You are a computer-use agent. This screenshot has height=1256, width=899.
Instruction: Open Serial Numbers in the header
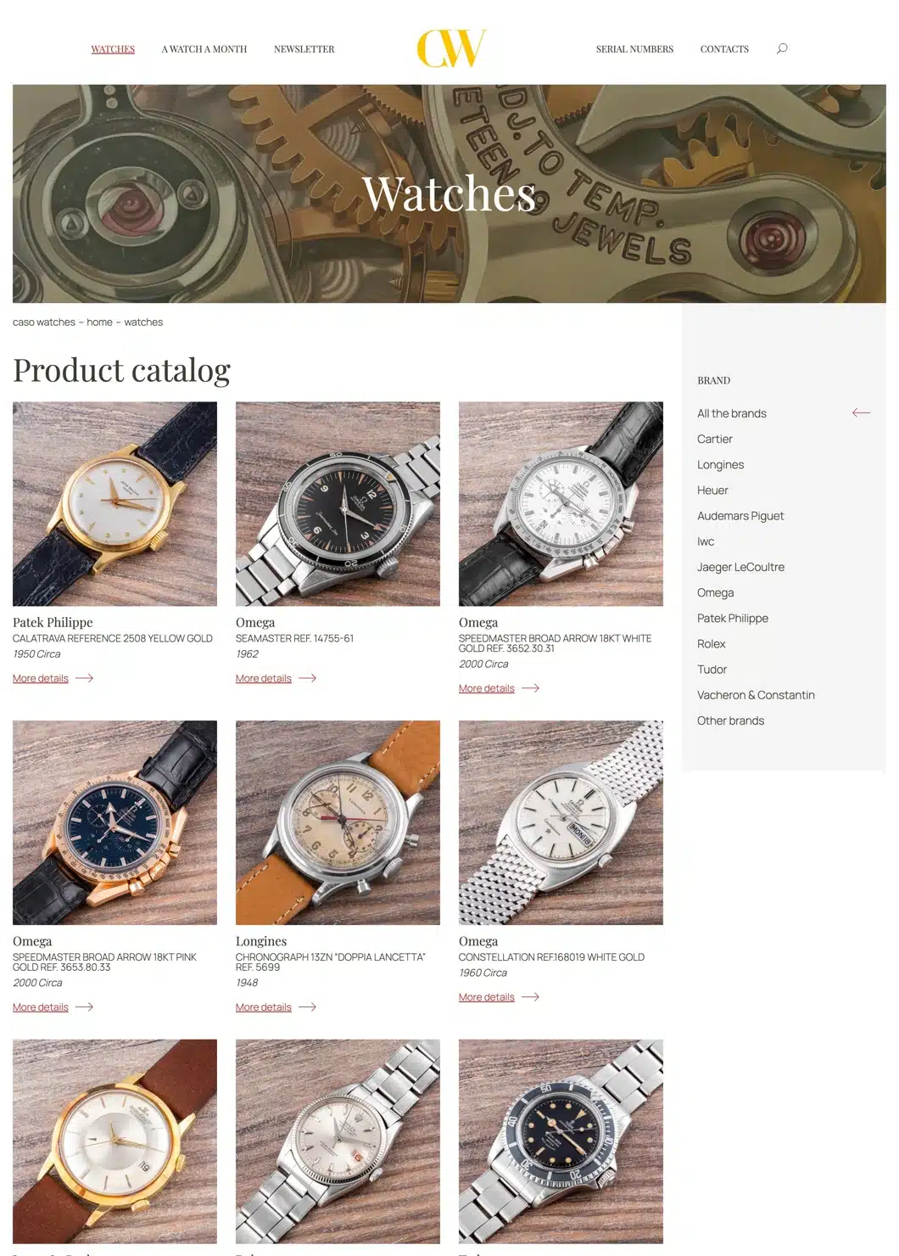[x=634, y=49]
